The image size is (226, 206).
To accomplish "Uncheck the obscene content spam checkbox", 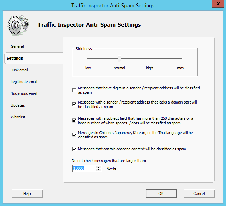I will (74, 149).
